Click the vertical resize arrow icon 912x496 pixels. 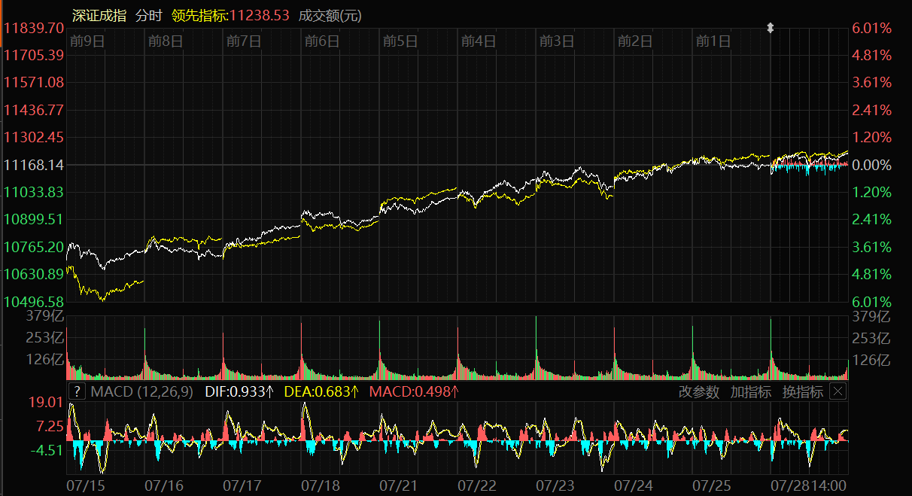(770, 29)
